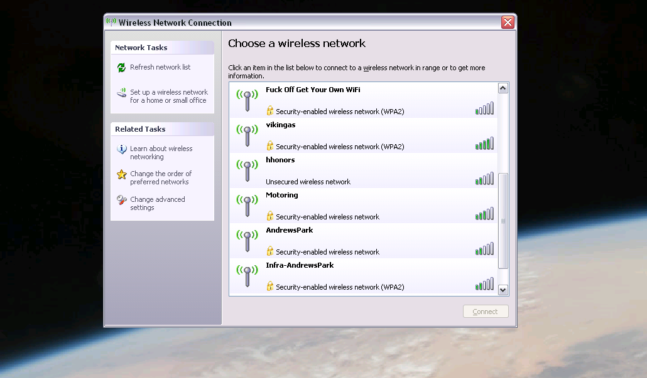This screenshot has height=378, width=647.
Task: Select the Motoring network entry
Action: tap(282, 195)
